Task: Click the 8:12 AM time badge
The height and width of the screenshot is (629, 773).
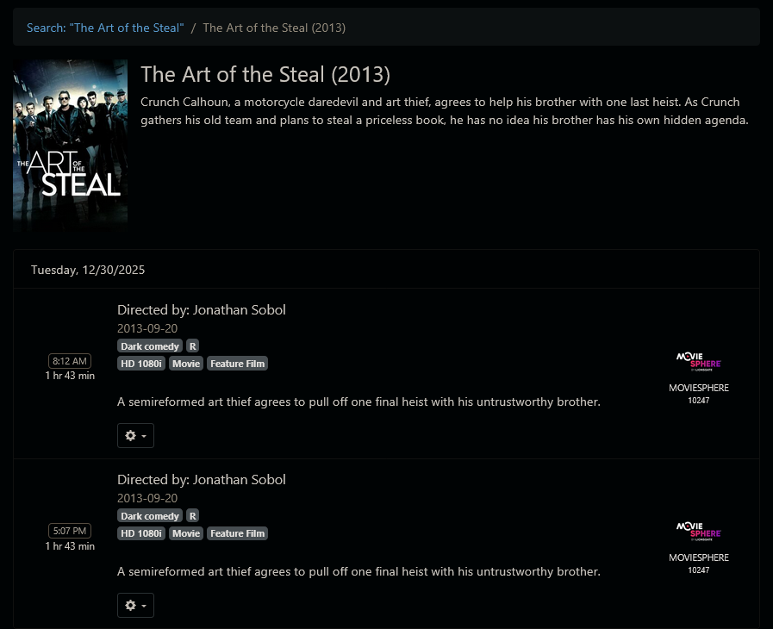Action: (x=70, y=361)
